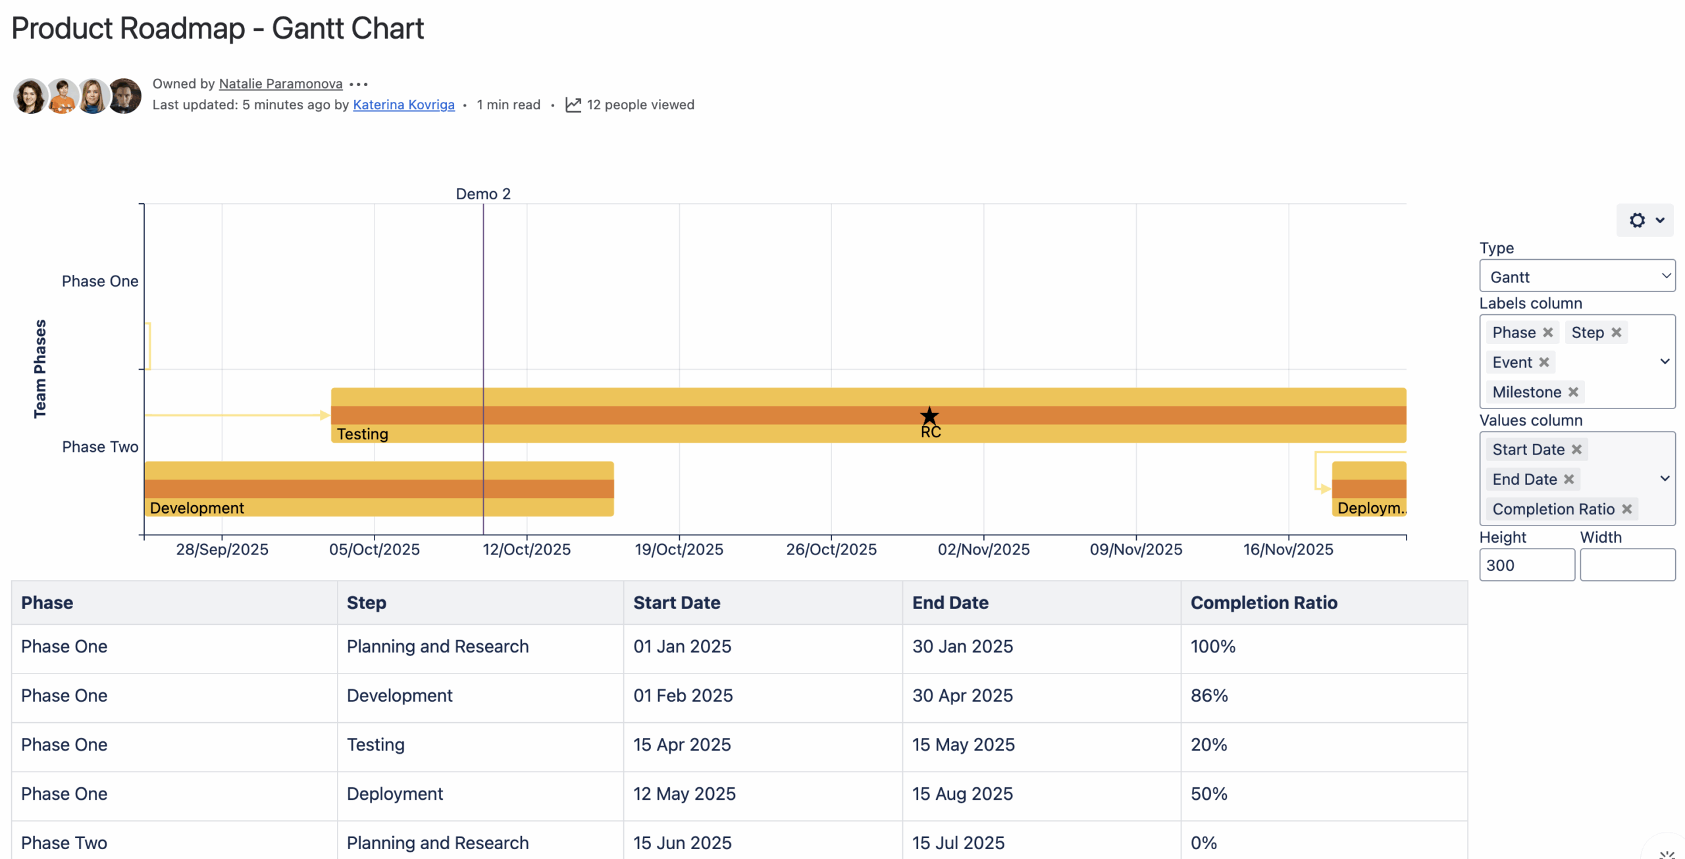The height and width of the screenshot is (859, 1685).
Task: Click the Height field showing 300
Action: (1527, 564)
